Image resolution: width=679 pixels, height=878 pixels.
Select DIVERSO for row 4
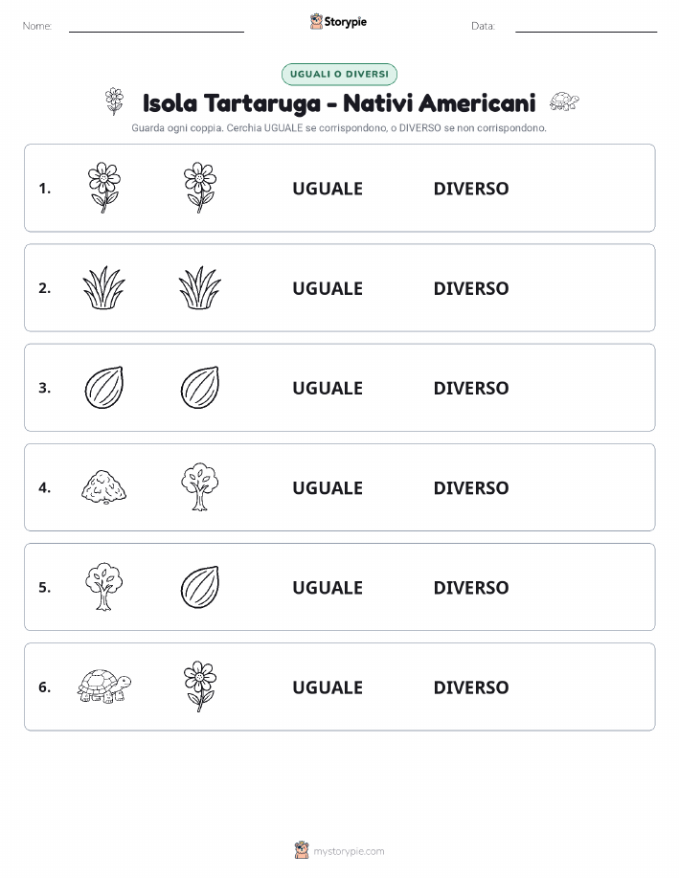[471, 487]
